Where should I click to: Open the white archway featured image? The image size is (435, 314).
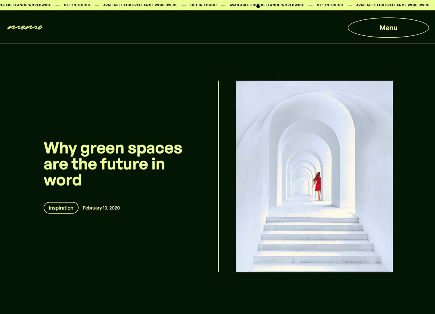(314, 131)
